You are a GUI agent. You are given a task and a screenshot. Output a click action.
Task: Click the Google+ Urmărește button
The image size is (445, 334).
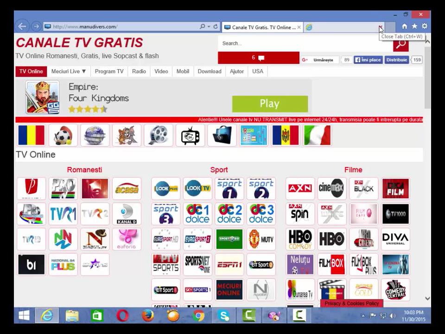pyautogui.click(x=320, y=60)
